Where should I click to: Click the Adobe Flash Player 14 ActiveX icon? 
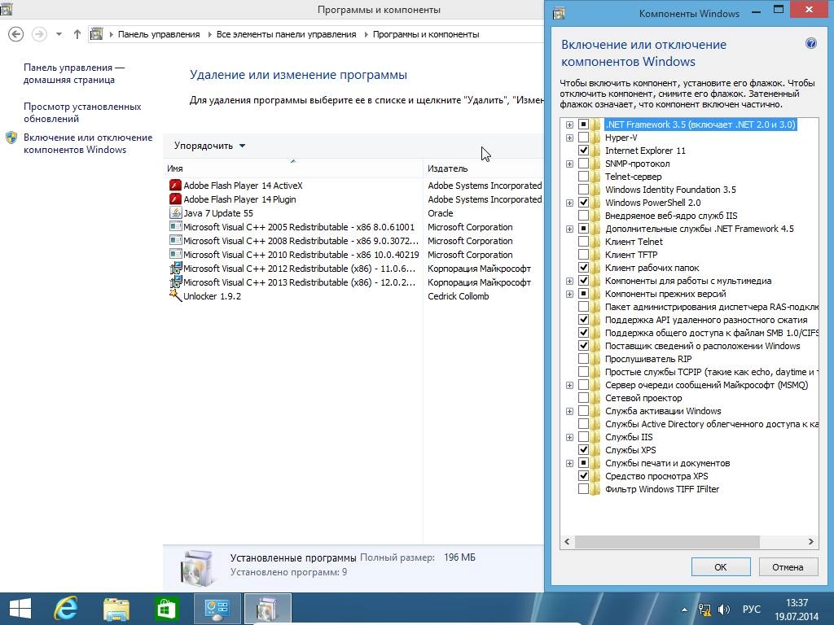click(x=175, y=185)
